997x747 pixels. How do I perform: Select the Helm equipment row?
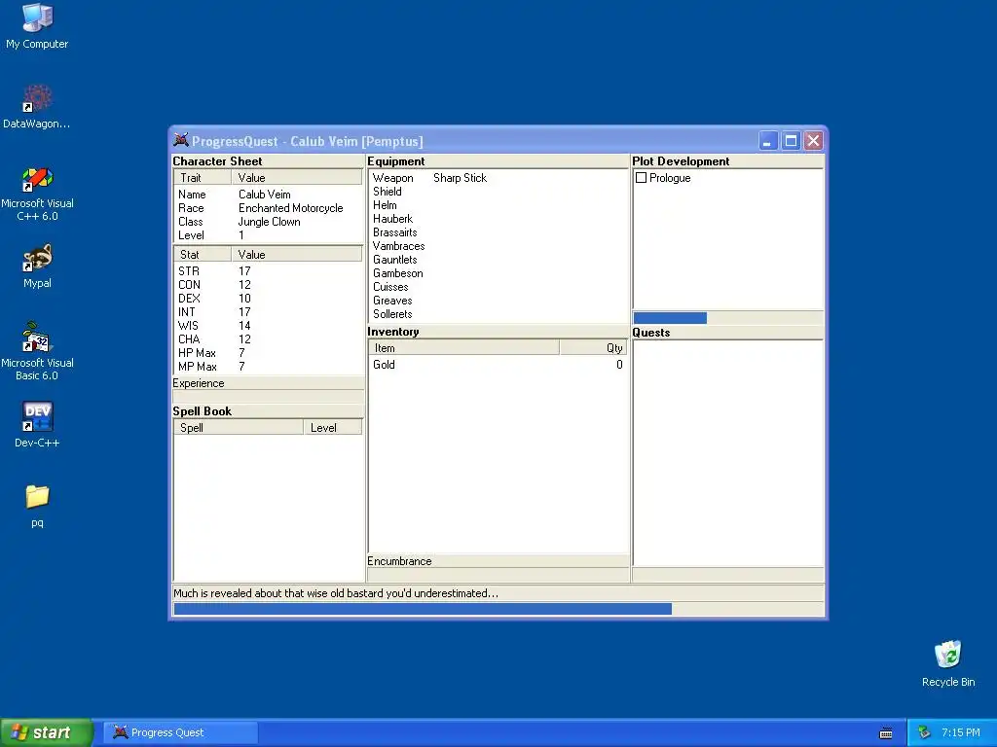[x=498, y=205]
